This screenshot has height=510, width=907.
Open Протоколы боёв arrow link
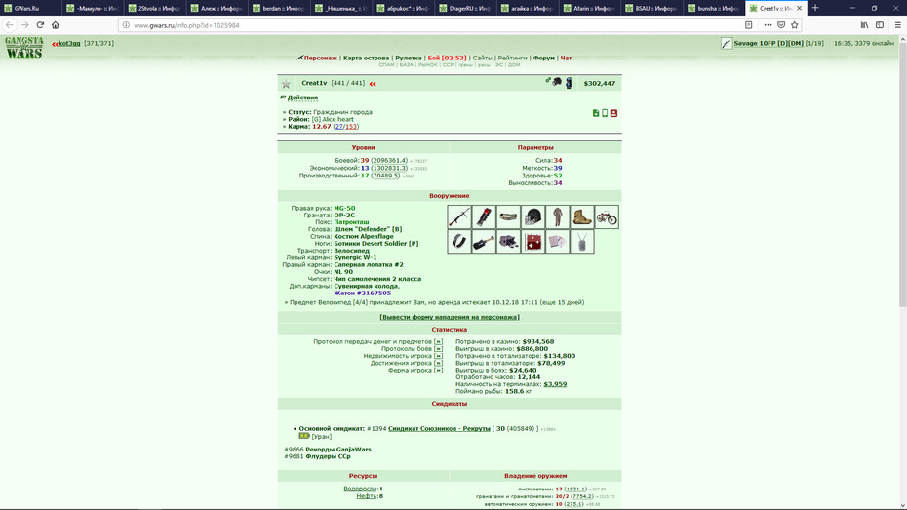438,349
